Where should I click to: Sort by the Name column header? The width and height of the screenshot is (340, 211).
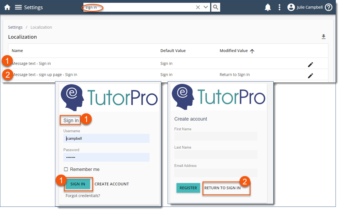tap(17, 51)
